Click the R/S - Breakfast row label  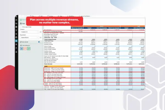pos(54,79)
